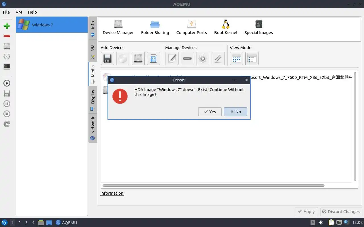Open the terminal console icon in the sidebar
This screenshot has width=364, height=227.
7,67
